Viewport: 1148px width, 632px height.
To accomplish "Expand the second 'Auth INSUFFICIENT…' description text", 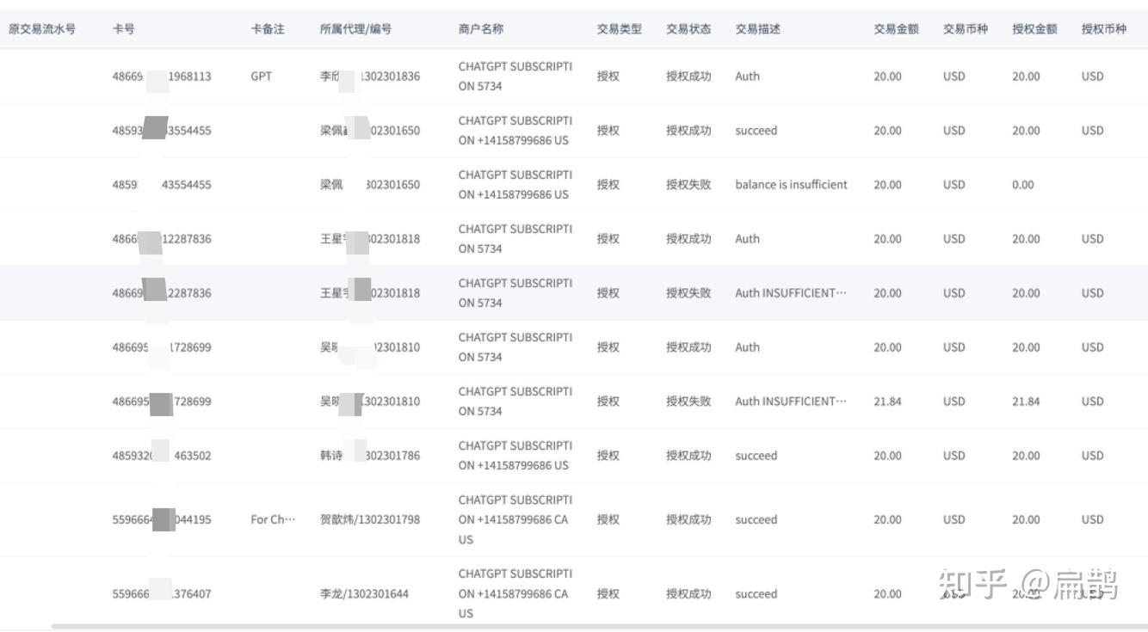I will 790,401.
